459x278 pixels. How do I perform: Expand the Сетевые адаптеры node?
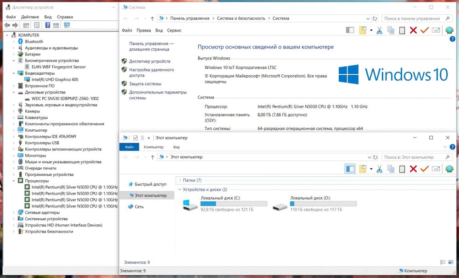[13, 212]
